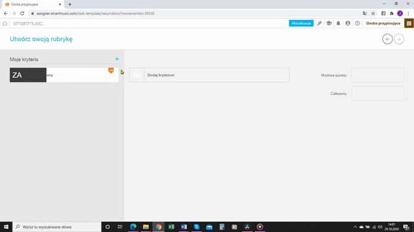Viewport: 414px width, 232px height.
Task: Click the address bar URL
Action: (x=96, y=14)
